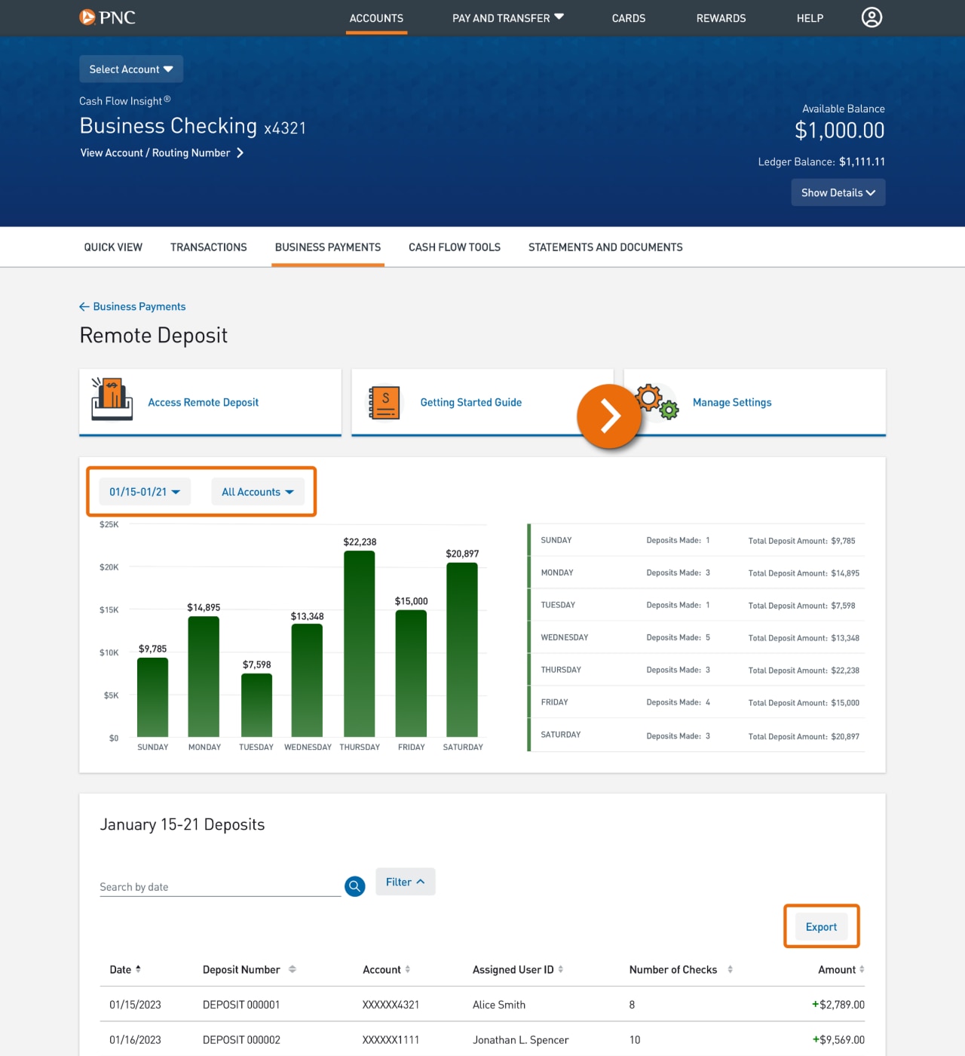Open the All Accounts dropdown
The height and width of the screenshot is (1056, 965).
coord(258,491)
